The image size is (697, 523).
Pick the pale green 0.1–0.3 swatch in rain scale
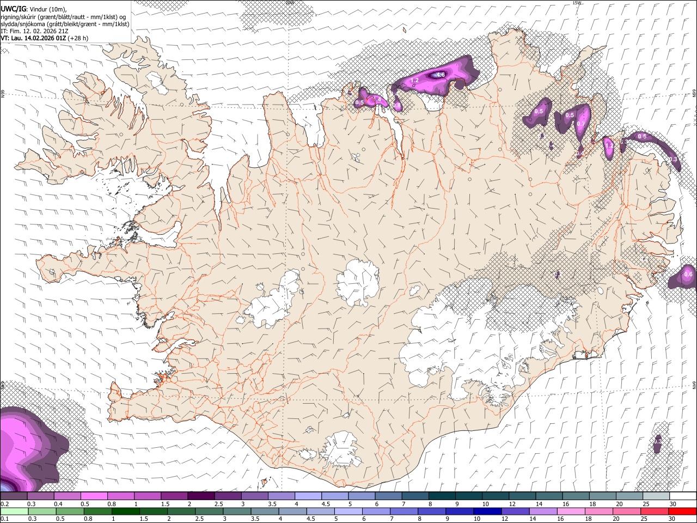pos(14,511)
